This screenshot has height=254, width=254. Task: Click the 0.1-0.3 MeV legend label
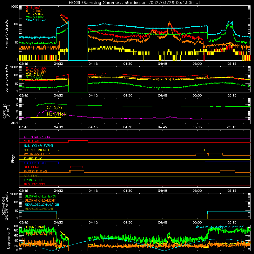(36, 68)
